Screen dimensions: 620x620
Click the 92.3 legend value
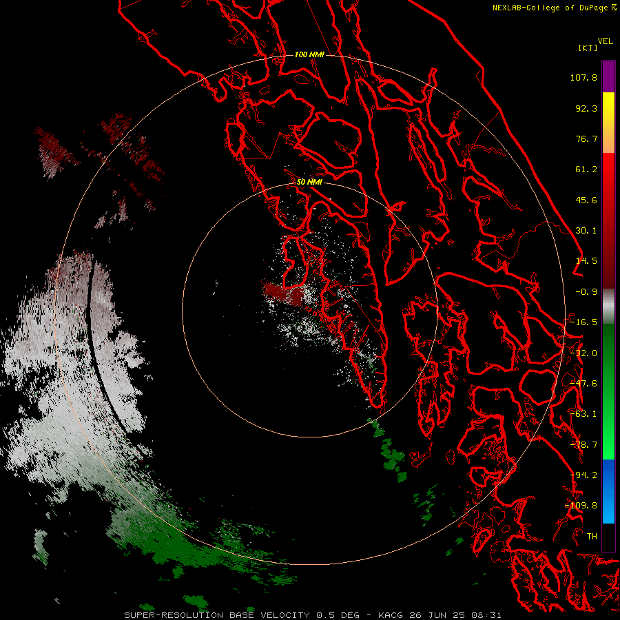(586, 108)
